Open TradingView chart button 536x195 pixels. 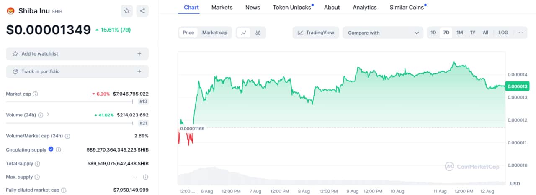pyautogui.click(x=316, y=33)
